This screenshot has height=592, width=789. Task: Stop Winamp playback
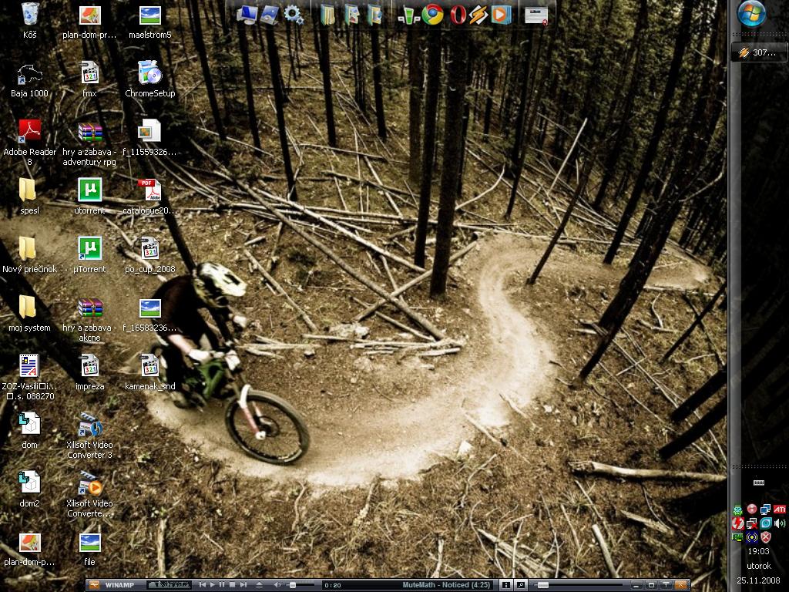coord(232,585)
